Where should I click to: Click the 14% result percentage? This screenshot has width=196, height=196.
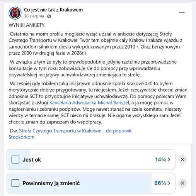tap(161, 160)
